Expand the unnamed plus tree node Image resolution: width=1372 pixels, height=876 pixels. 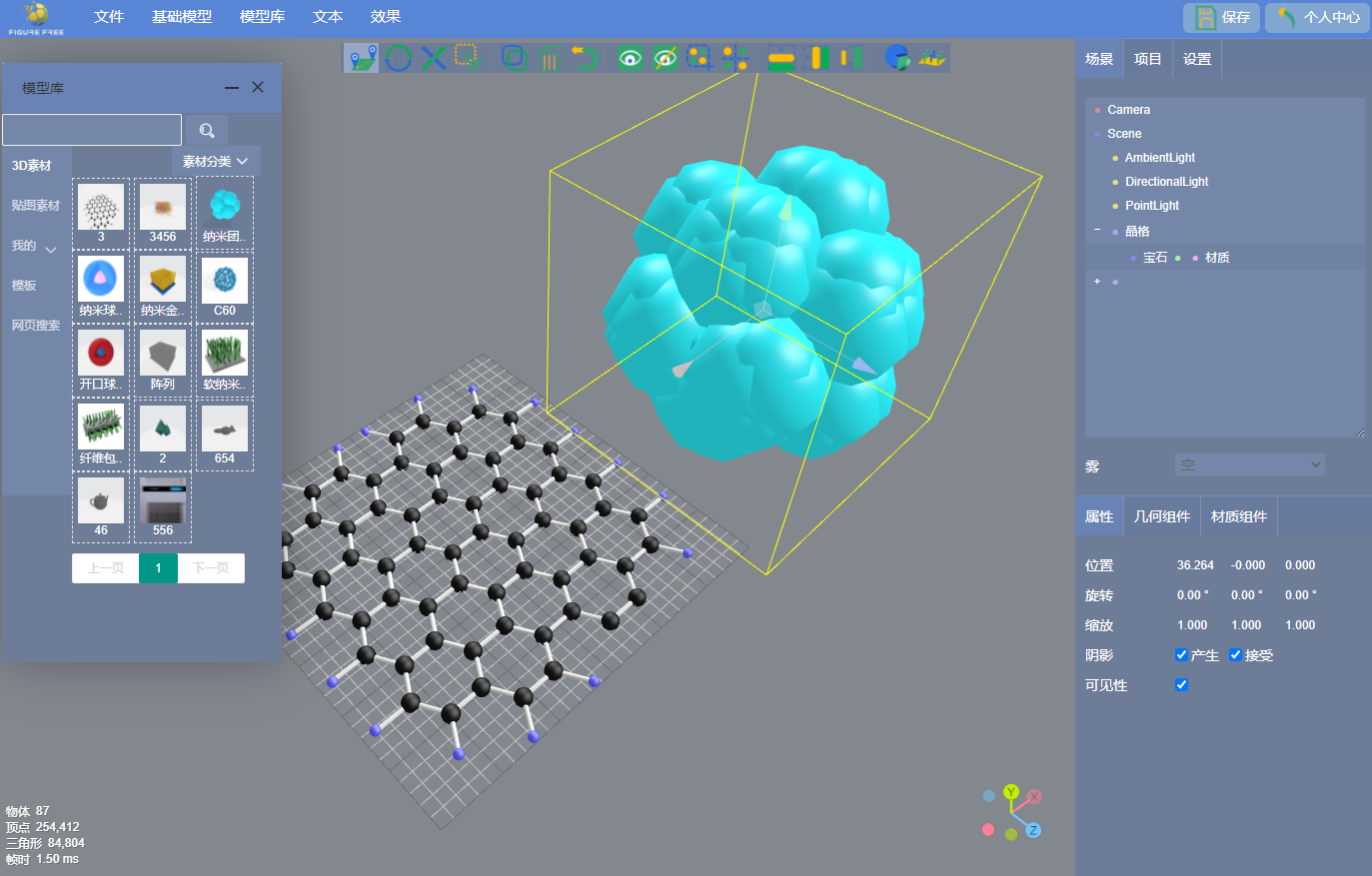pyautogui.click(x=1097, y=282)
